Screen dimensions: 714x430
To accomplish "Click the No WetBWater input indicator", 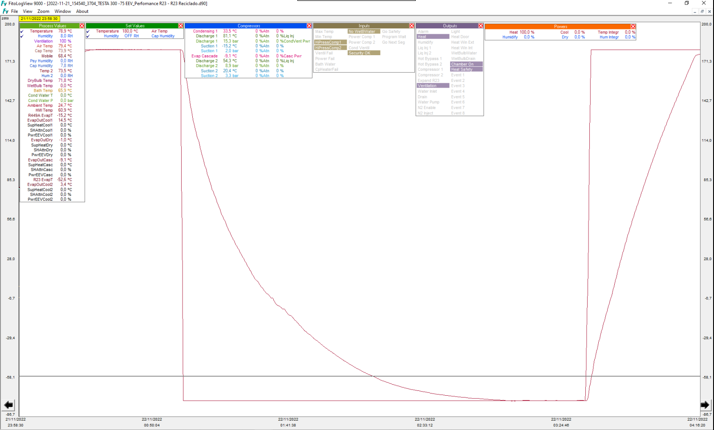I will 364,32.
